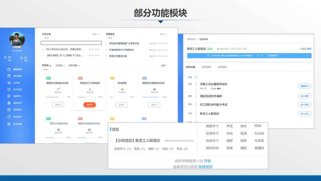Select the radio dot beside 领导力专题培训班
Viewport: 321px width, 181px height.
click(106, 56)
